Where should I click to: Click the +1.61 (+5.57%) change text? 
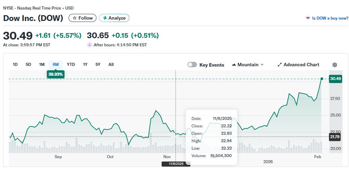click(x=58, y=35)
